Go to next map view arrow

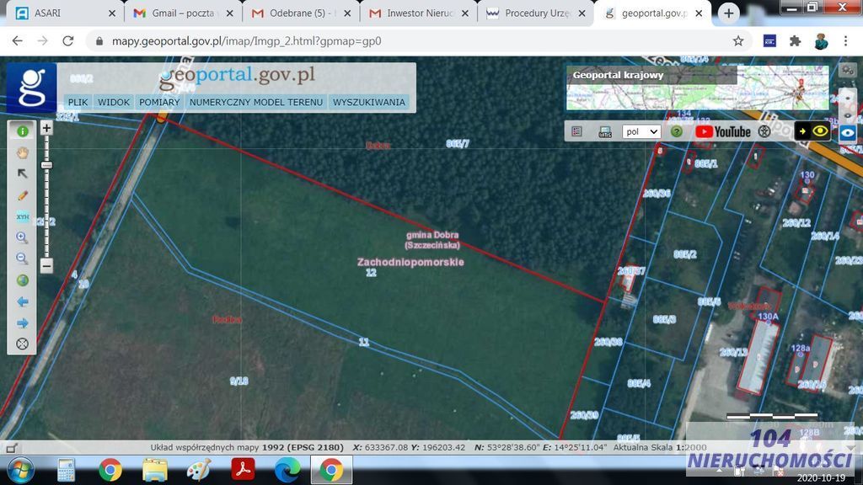(22, 322)
